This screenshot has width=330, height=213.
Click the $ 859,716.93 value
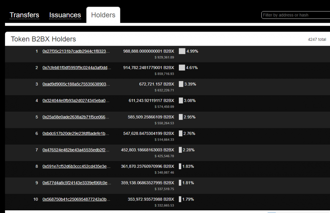164,74
